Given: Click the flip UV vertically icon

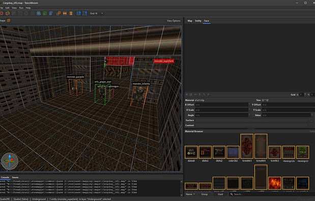Looking at the screenshot, I should click(199, 94).
